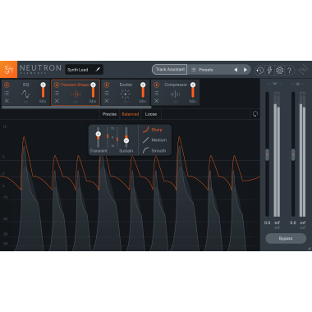Adjust the Transient Shaper Mix slider

pos(93,91)
